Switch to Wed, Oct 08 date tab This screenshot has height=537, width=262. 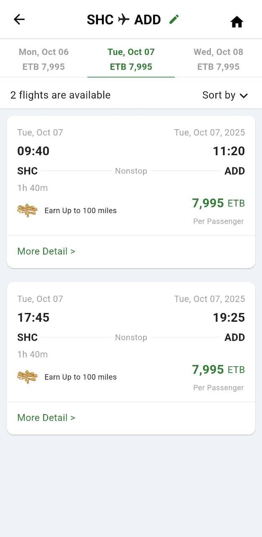point(218,59)
